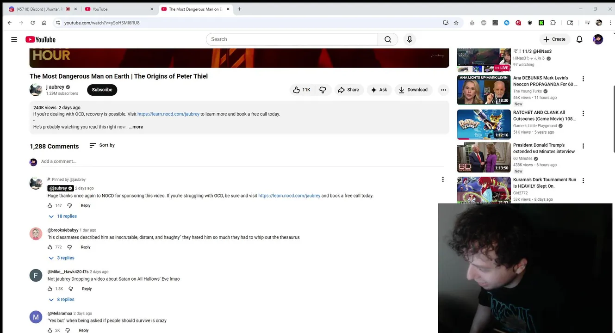Download the video
Viewport: 615px width, 333px height.
point(413,90)
